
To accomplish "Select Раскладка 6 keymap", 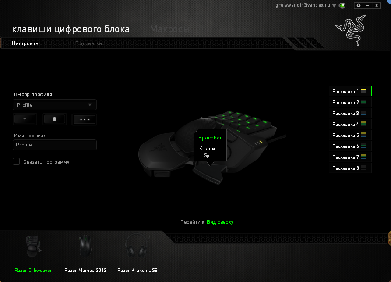I will 350,146.
